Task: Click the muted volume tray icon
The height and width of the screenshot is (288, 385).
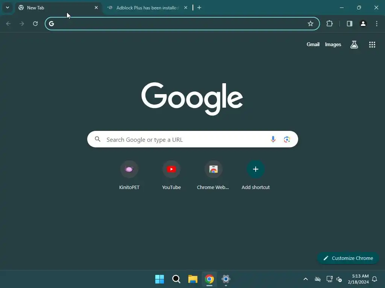Action: (x=339, y=279)
